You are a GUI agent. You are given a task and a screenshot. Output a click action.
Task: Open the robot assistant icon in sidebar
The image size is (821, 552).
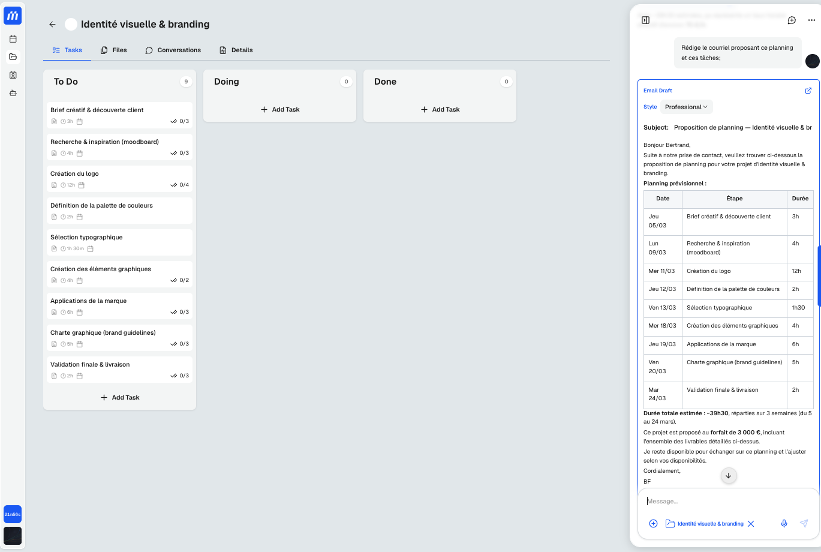[x=13, y=93]
